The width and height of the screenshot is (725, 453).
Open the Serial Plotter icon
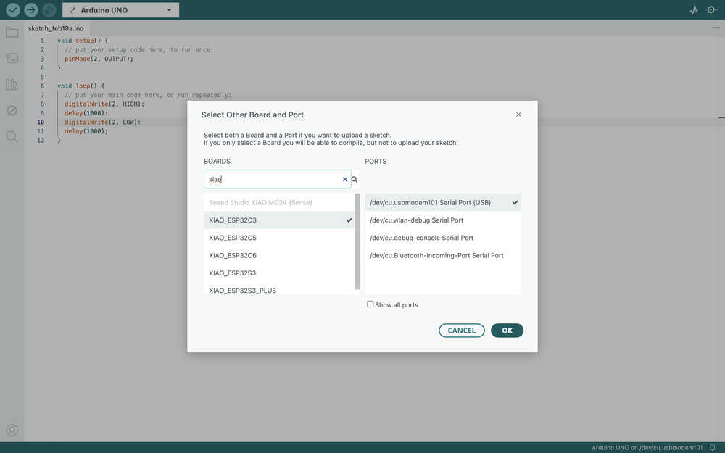694,9
